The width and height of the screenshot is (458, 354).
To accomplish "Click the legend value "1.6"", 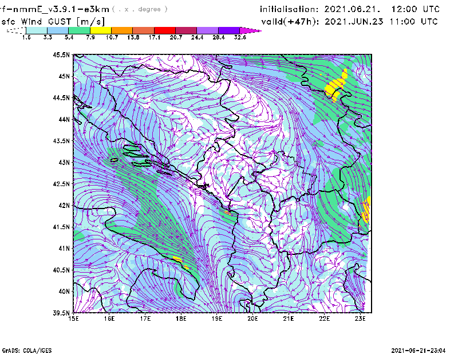I will (26, 37).
